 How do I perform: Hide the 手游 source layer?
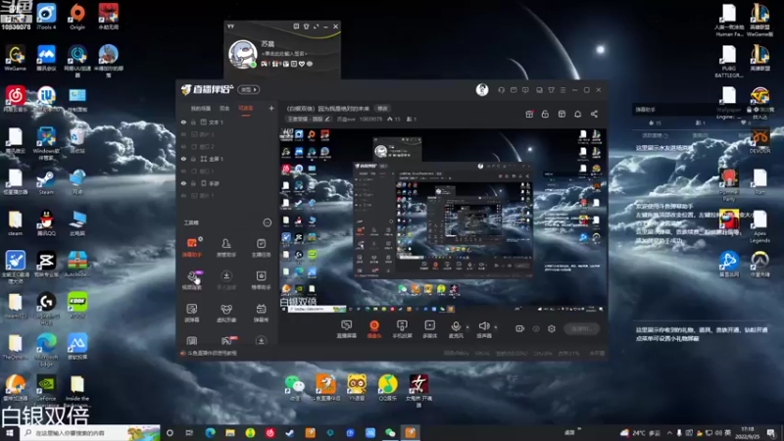183,183
